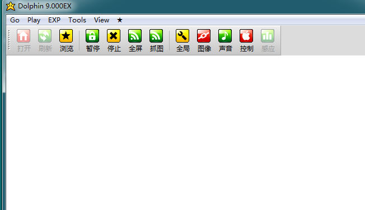The height and width of the screenshot is (210, 365).
Task: Open the Tools menu
Action: (77, 20)
